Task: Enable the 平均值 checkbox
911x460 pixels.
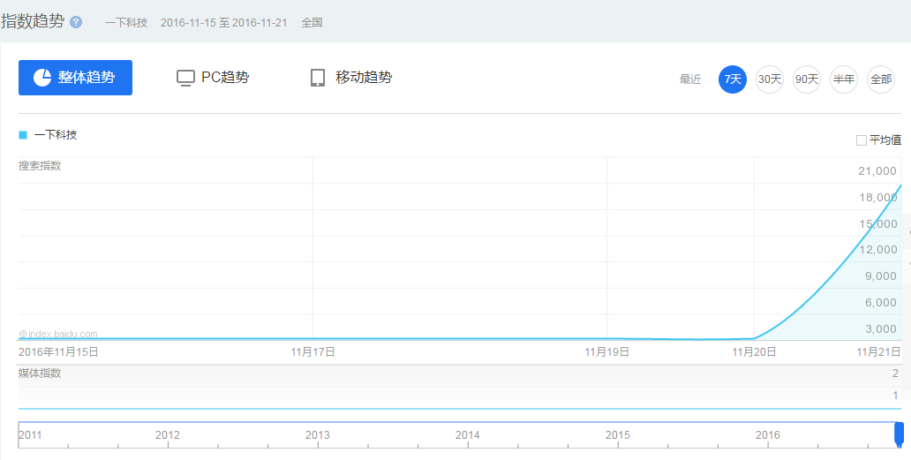Action: (x=862, y=140)
